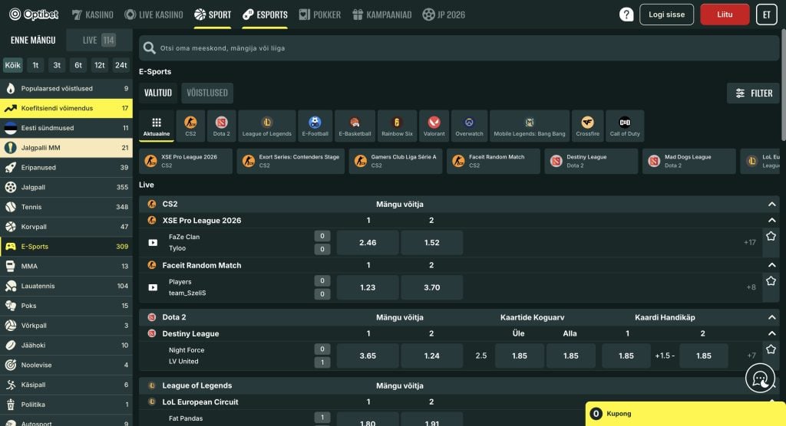Switch to the Võistlused tab
The height and width of the screenshot is (426, 786).
coord(207,93)
